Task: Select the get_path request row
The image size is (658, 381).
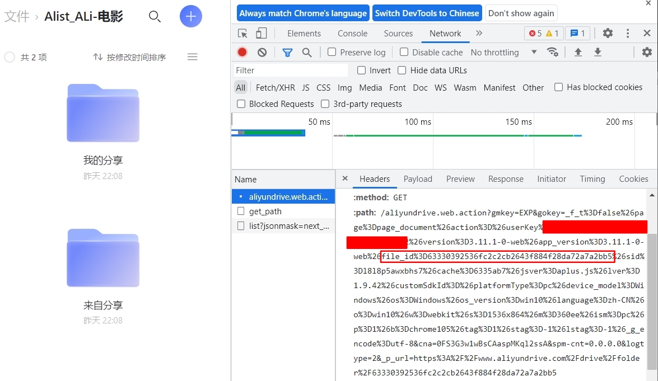Action: click(283, 211)
